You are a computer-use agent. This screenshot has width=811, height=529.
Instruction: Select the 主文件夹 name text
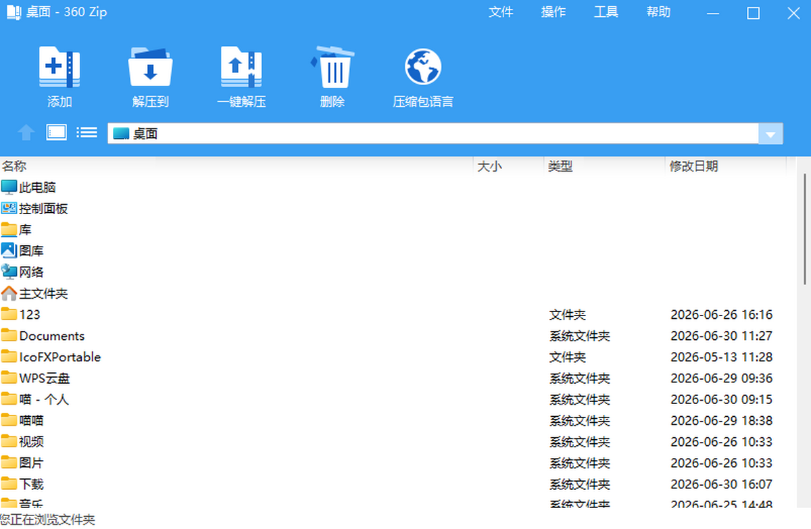coord(44,293)
